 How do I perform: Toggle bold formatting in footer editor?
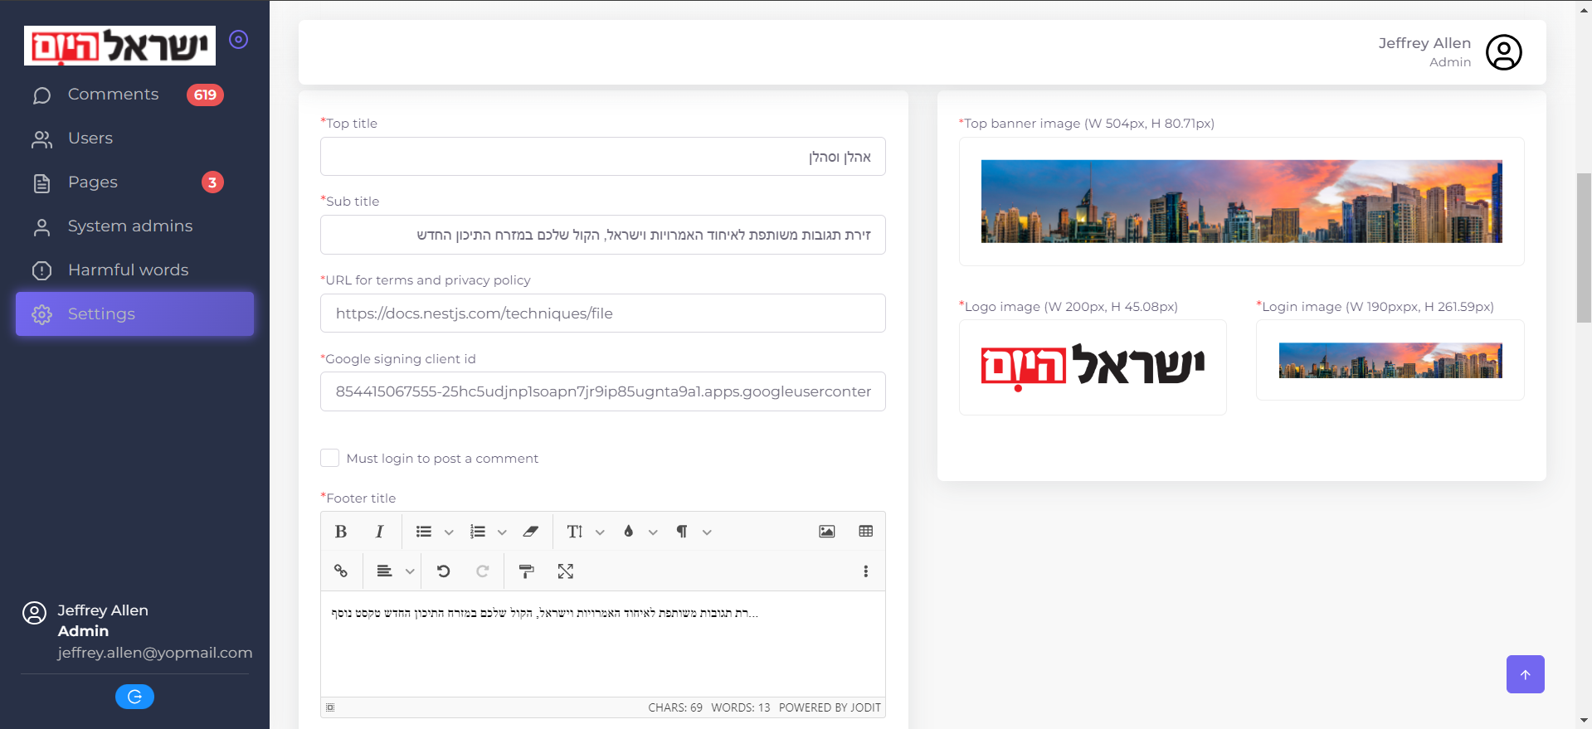pos(341,532)
